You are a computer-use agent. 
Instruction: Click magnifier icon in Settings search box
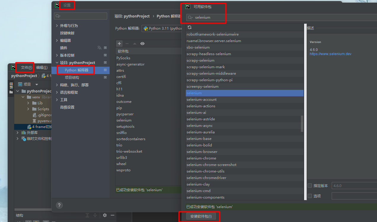point(58,16)
